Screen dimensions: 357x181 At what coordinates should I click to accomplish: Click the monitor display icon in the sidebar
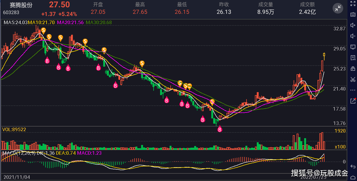tap(353, 47)
